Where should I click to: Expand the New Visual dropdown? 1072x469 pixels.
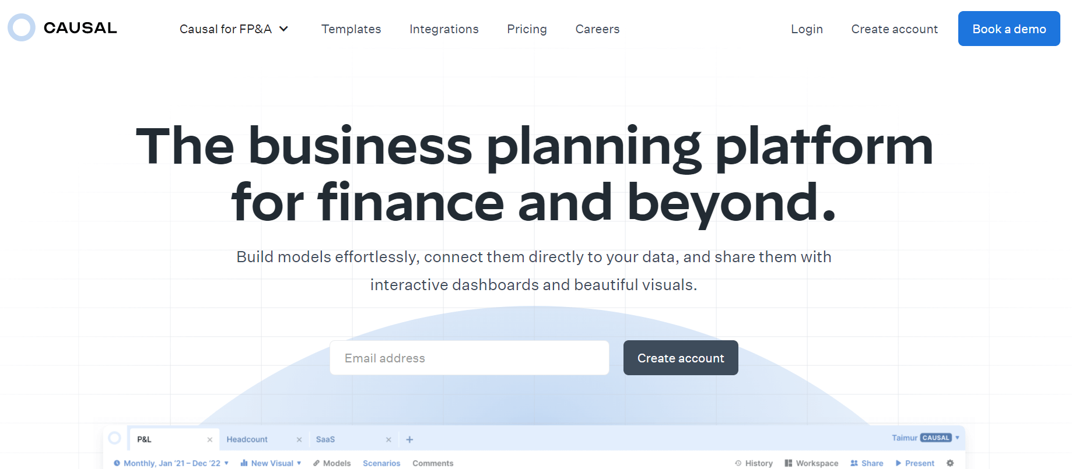(x=271, y=463)
